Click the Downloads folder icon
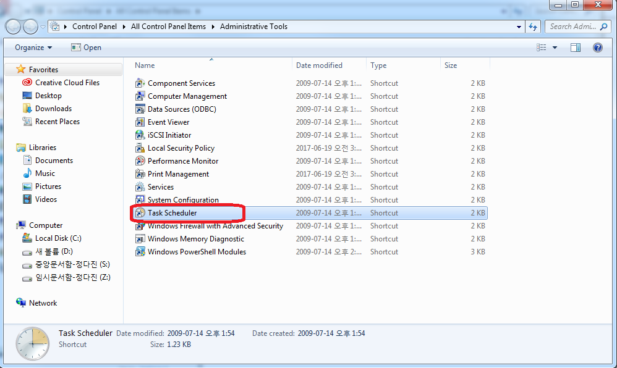Screen dimensions: 617x368 pyautogui.click(x=27, y=109)
